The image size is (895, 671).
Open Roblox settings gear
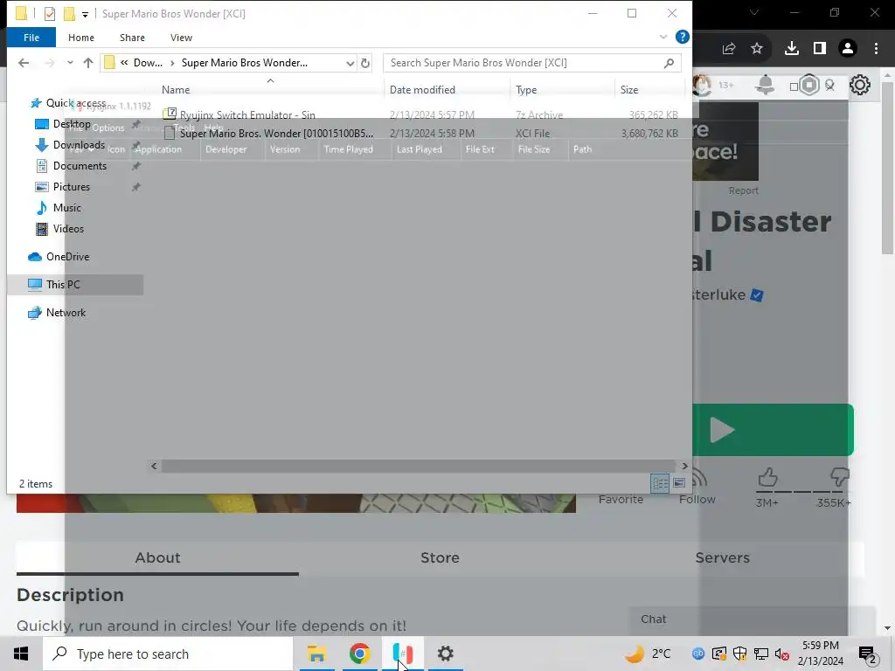pos(860,85)
